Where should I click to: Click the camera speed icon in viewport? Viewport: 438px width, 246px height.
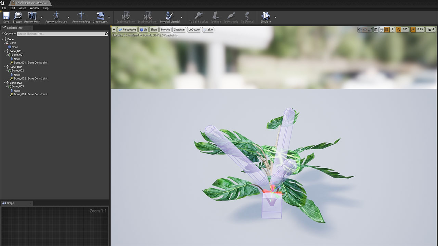click(429, 30)
